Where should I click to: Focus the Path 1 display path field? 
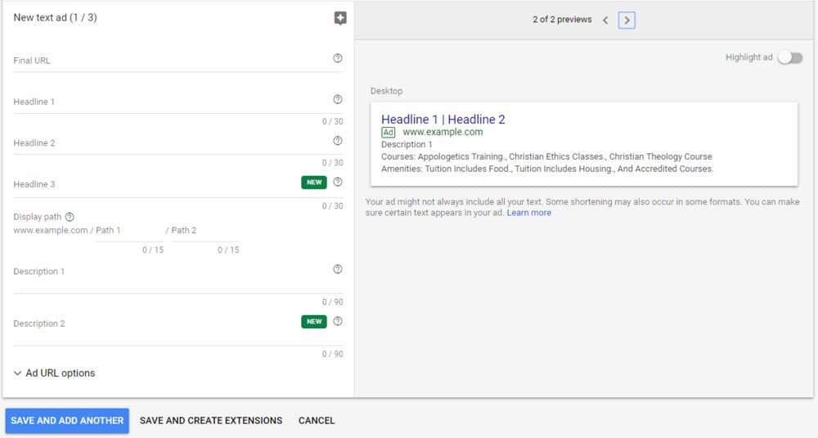[129, 230]
